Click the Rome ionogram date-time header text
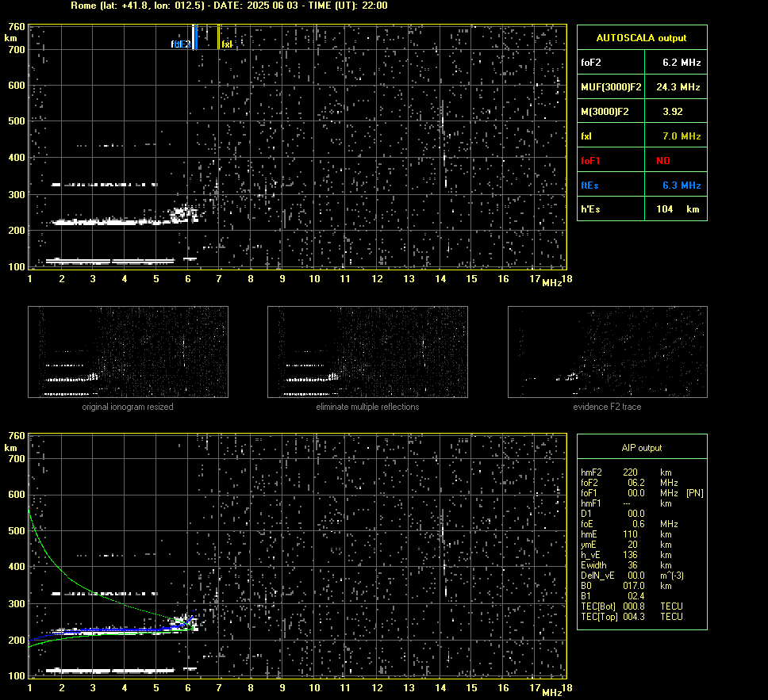Viewport: 768px width, 700px height. [x=229, y=6]
